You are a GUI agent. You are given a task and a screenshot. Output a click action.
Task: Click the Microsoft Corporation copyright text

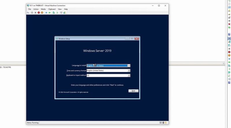click(74, 92)
